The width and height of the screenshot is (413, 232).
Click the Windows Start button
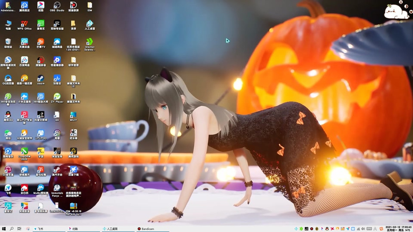pos(4,229)
